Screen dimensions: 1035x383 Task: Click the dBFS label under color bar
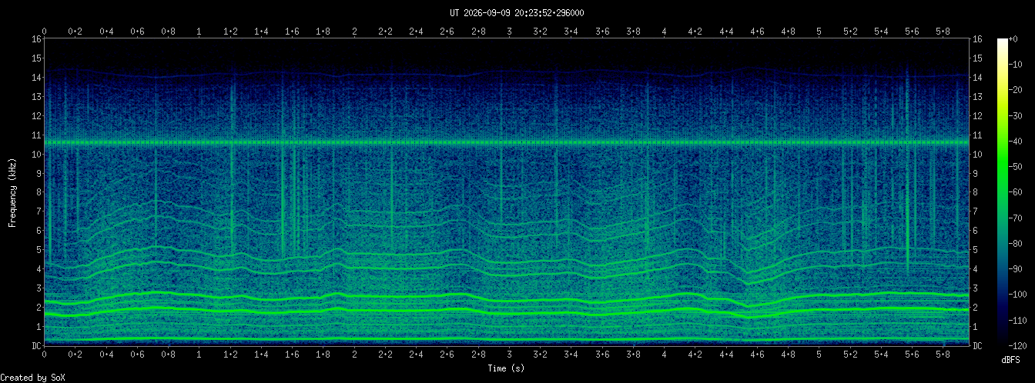coord(1011,359)
